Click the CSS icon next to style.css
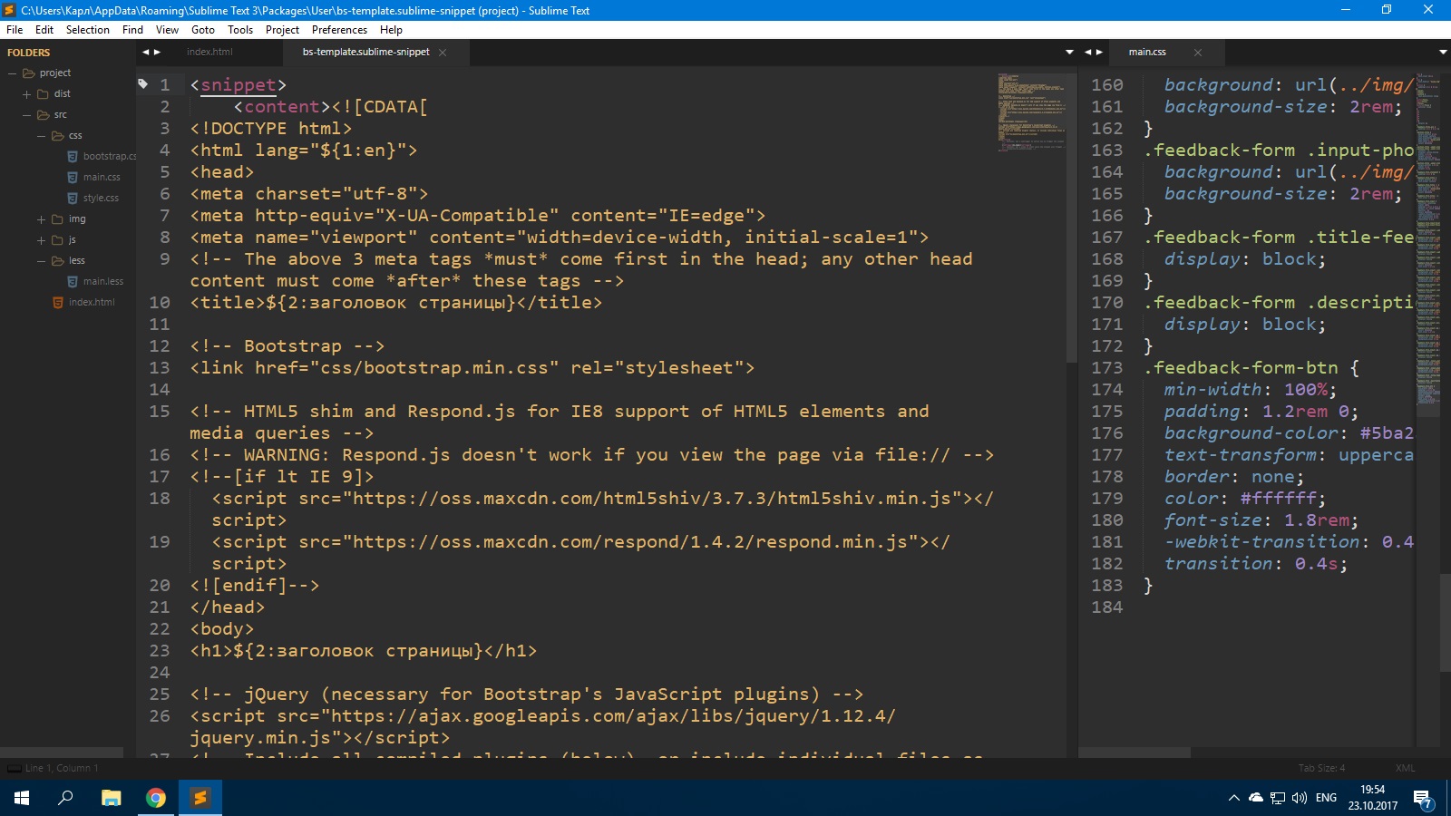The width and height of the screenshot is (1451, 816). click(x=73, y=199)
